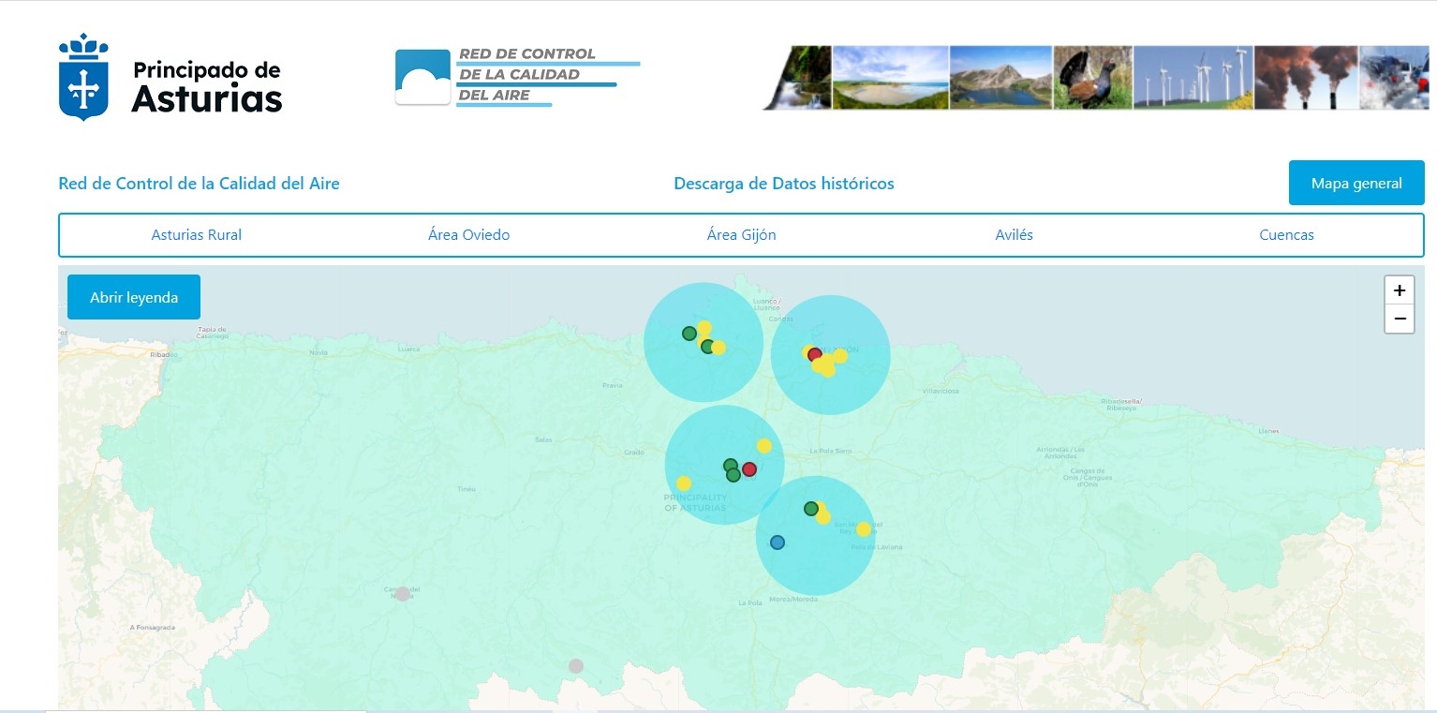Zoom in the map with plus button
The width and height of the screenshot is (1437, 713).
click(1399, 290)
